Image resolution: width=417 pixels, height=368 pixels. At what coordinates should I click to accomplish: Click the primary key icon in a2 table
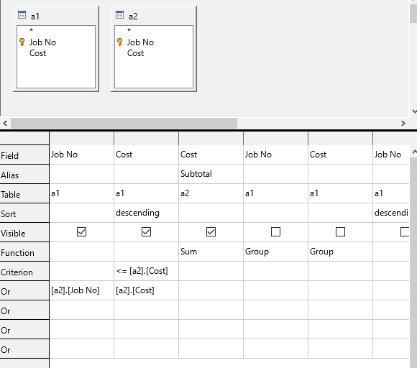coord(119,42)
